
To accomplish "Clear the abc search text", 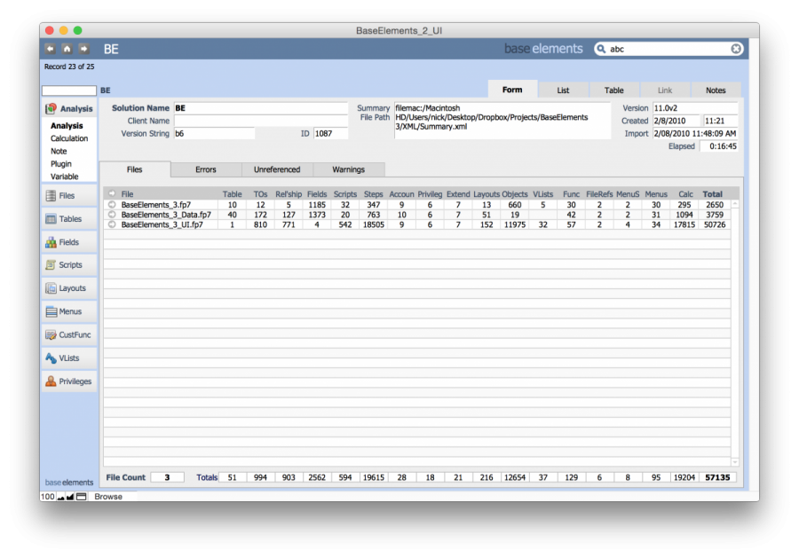I will click(x=736, y=49).
